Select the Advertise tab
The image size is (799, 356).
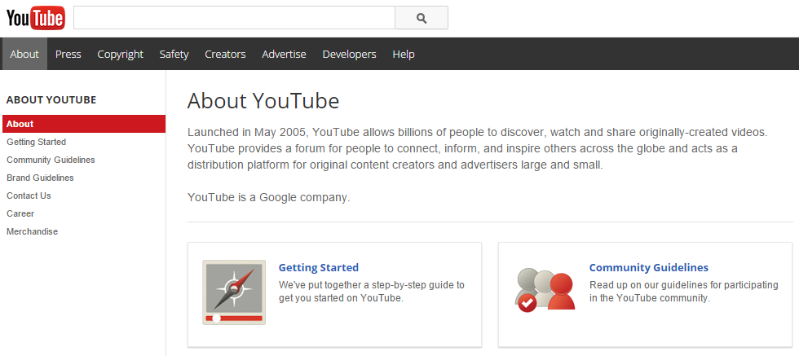(284, 54)
